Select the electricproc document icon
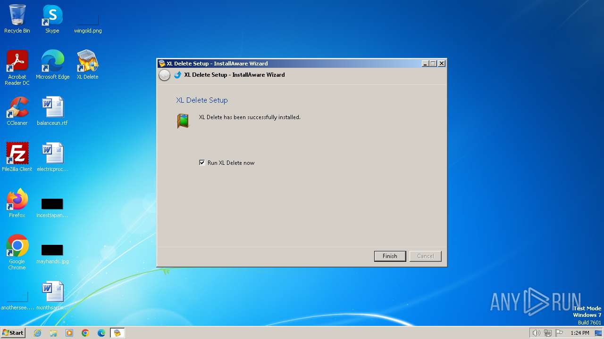This screenshot has width=604, height=339. tap(52, 157)
